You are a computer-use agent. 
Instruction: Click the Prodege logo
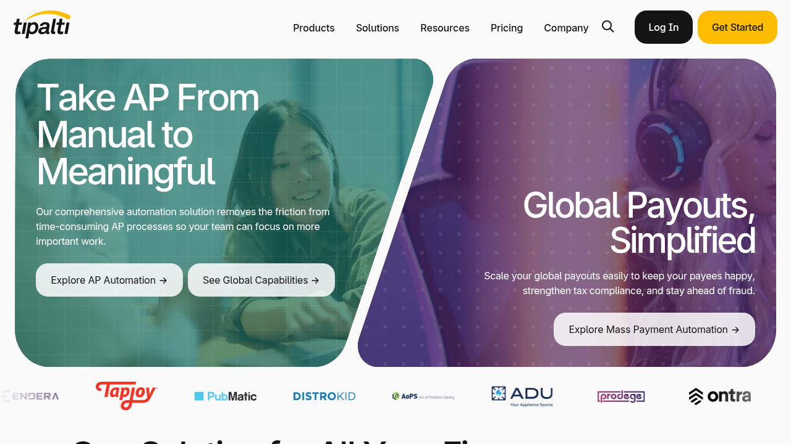pos(621,397)
